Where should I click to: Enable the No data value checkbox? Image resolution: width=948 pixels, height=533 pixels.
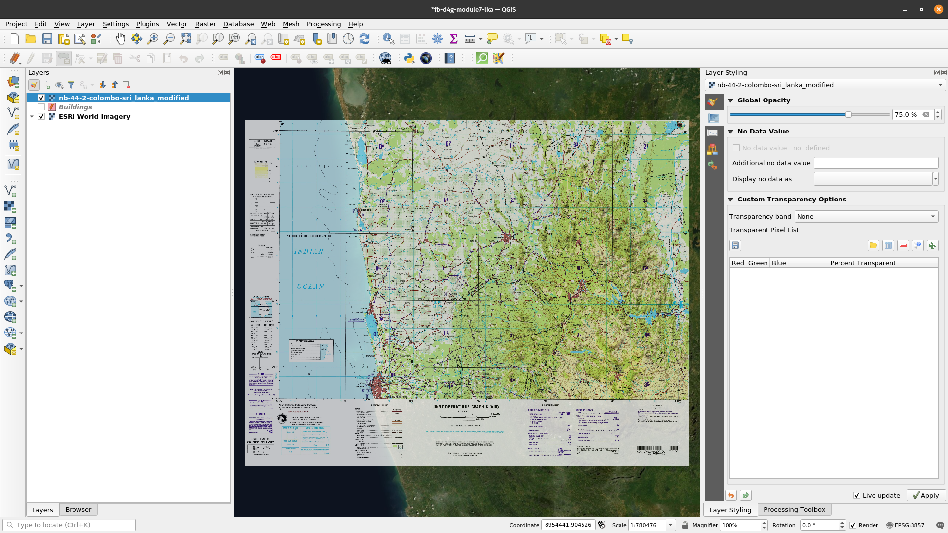[x=736, y=148]
